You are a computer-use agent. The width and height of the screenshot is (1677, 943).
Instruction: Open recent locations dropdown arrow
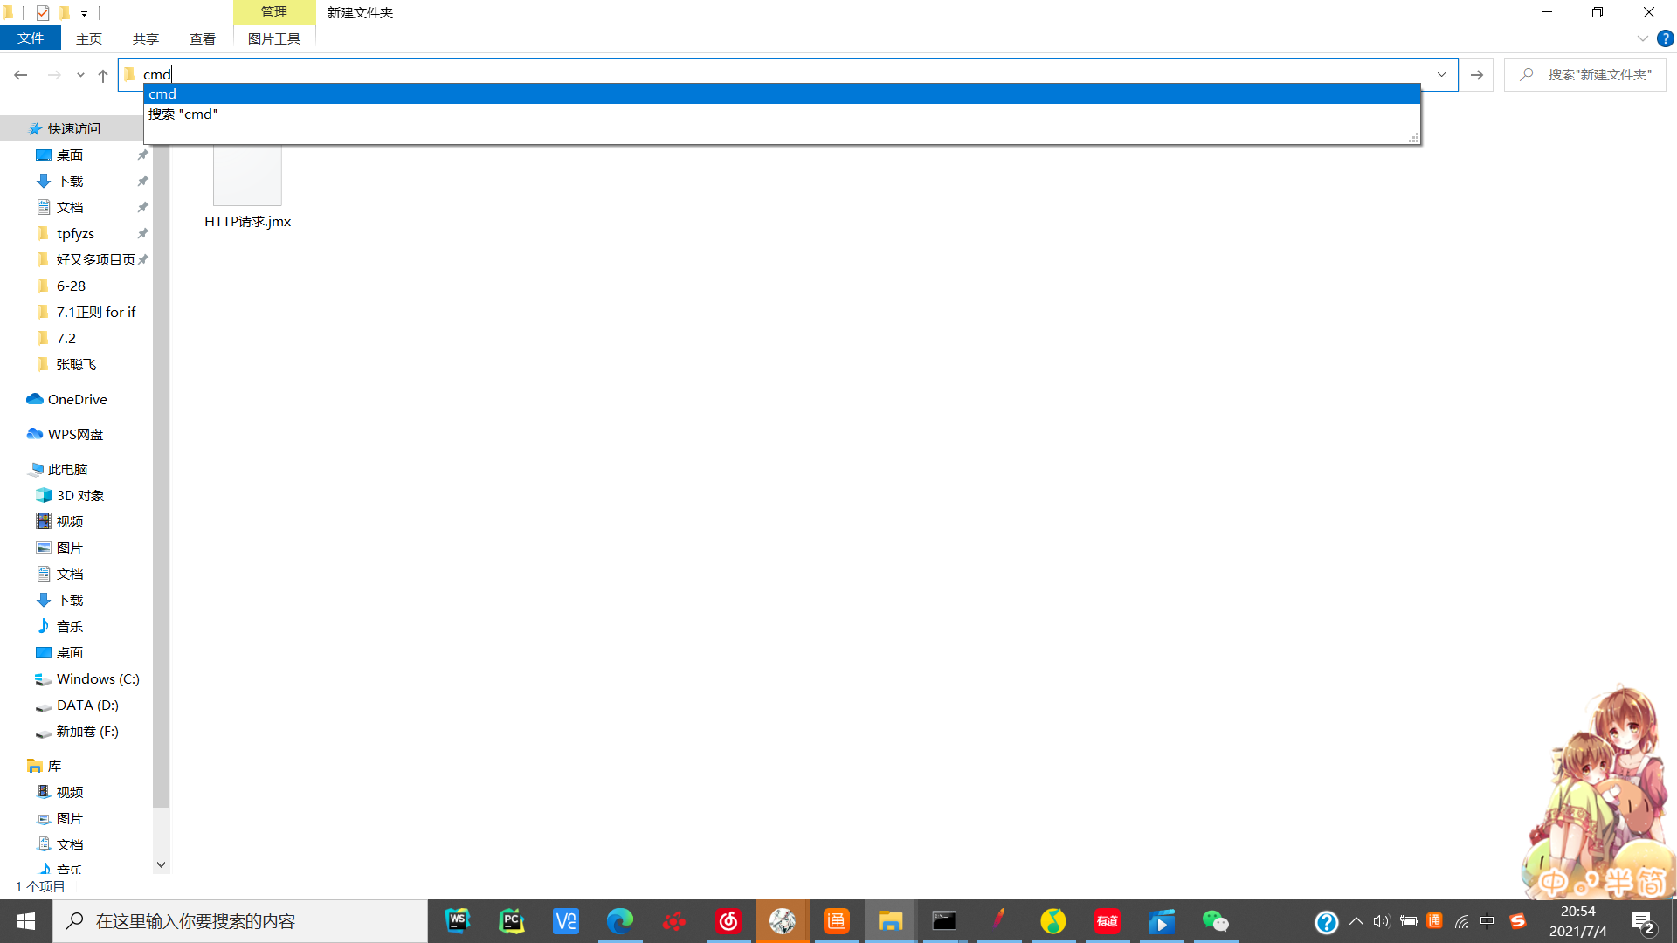[80, 76]
